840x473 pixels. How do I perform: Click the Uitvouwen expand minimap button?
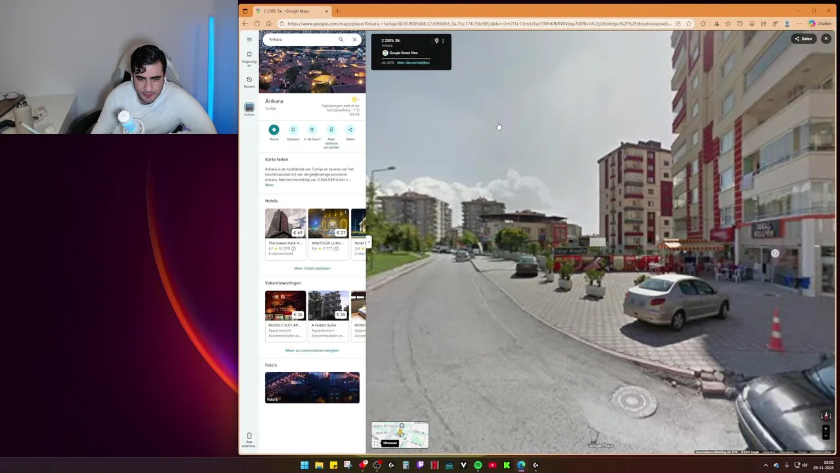(390, 443)
